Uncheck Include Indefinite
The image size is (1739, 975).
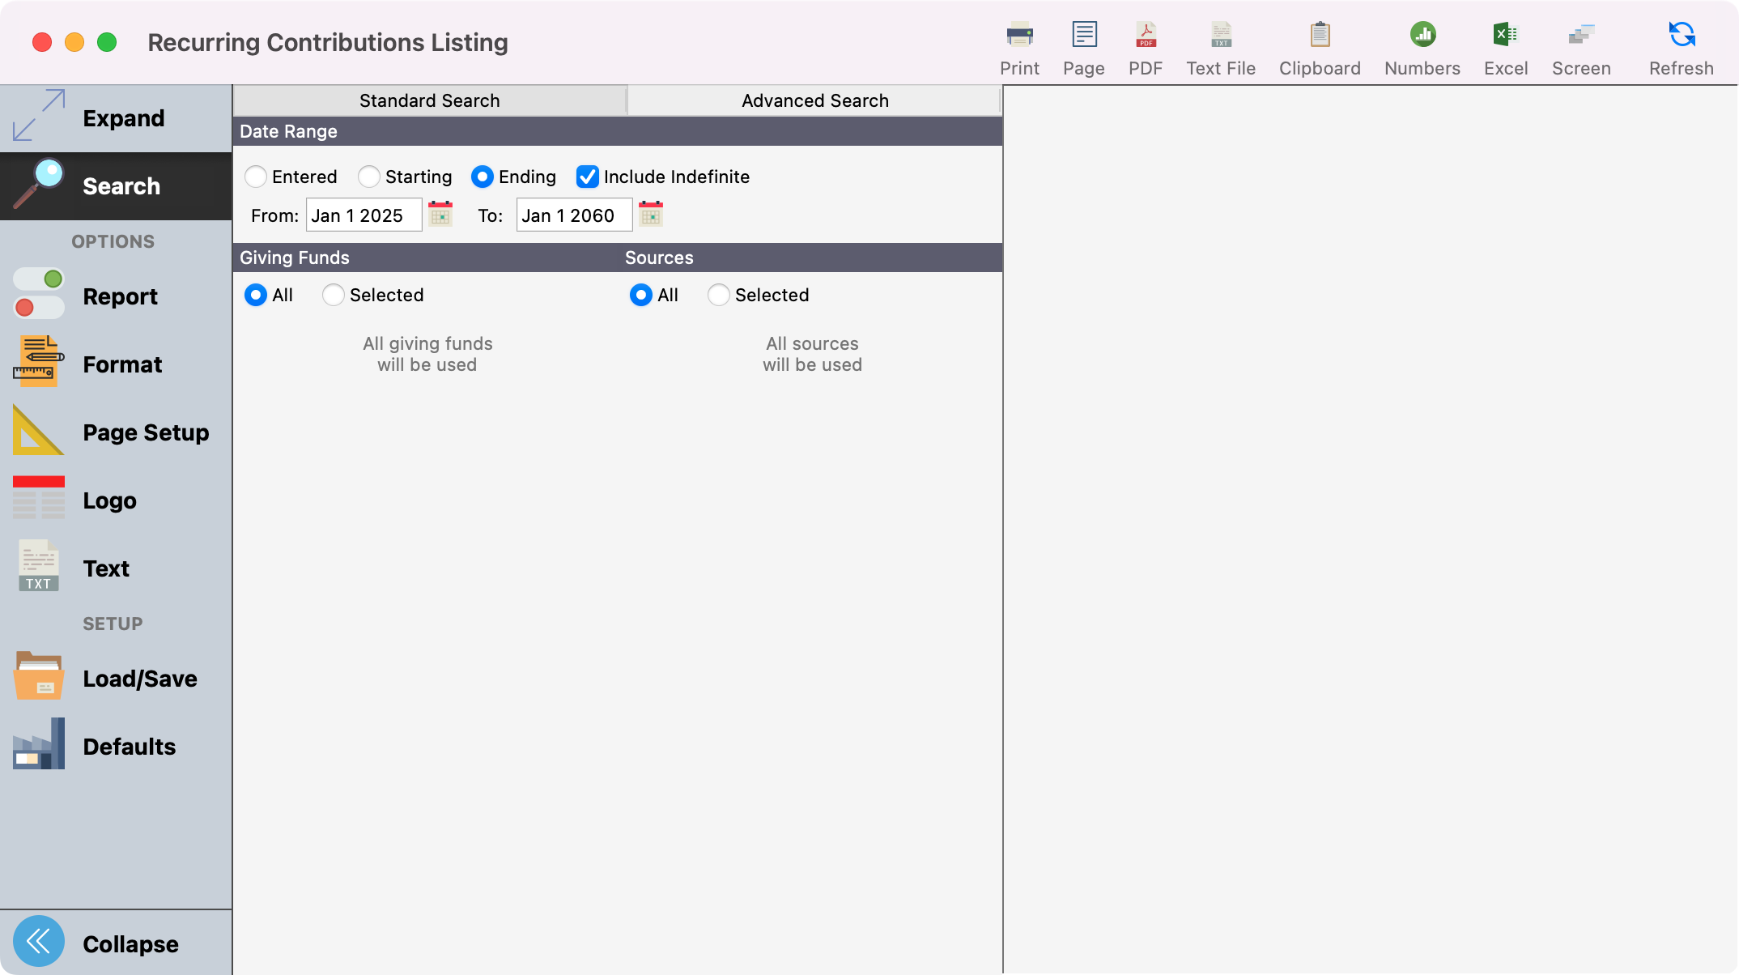pyautogui.click(x=587, y=177)
